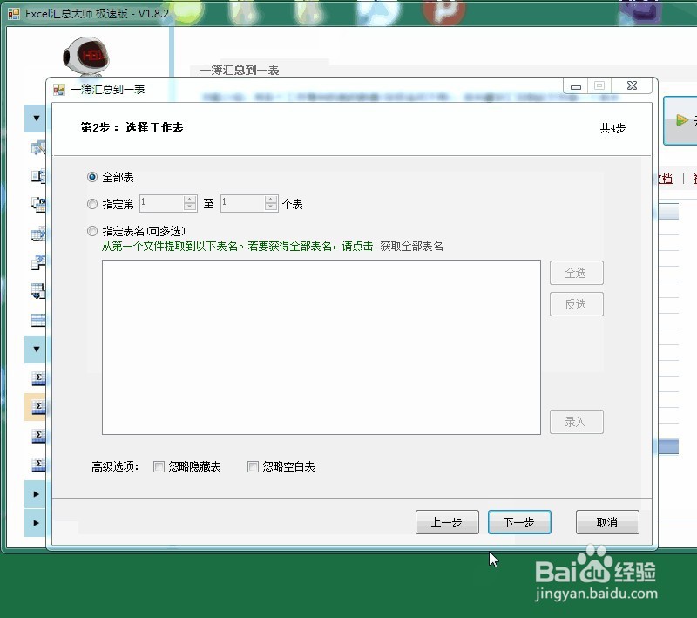
Task: Click the green play start button at right
Action: coord(682,120)
